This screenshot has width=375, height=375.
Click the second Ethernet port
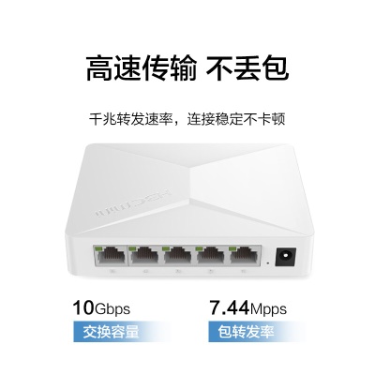pos(144,256)
